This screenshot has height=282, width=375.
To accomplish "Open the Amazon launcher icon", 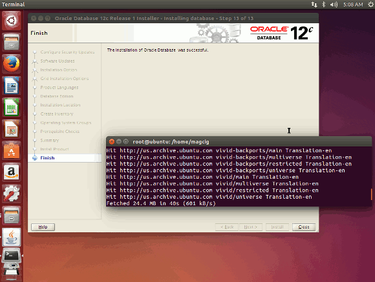I will 12,172.
